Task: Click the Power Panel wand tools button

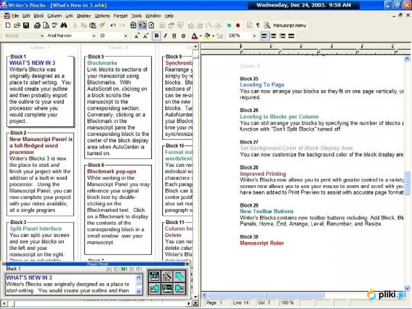Action: pyautogui.click(x=167, y=276)
